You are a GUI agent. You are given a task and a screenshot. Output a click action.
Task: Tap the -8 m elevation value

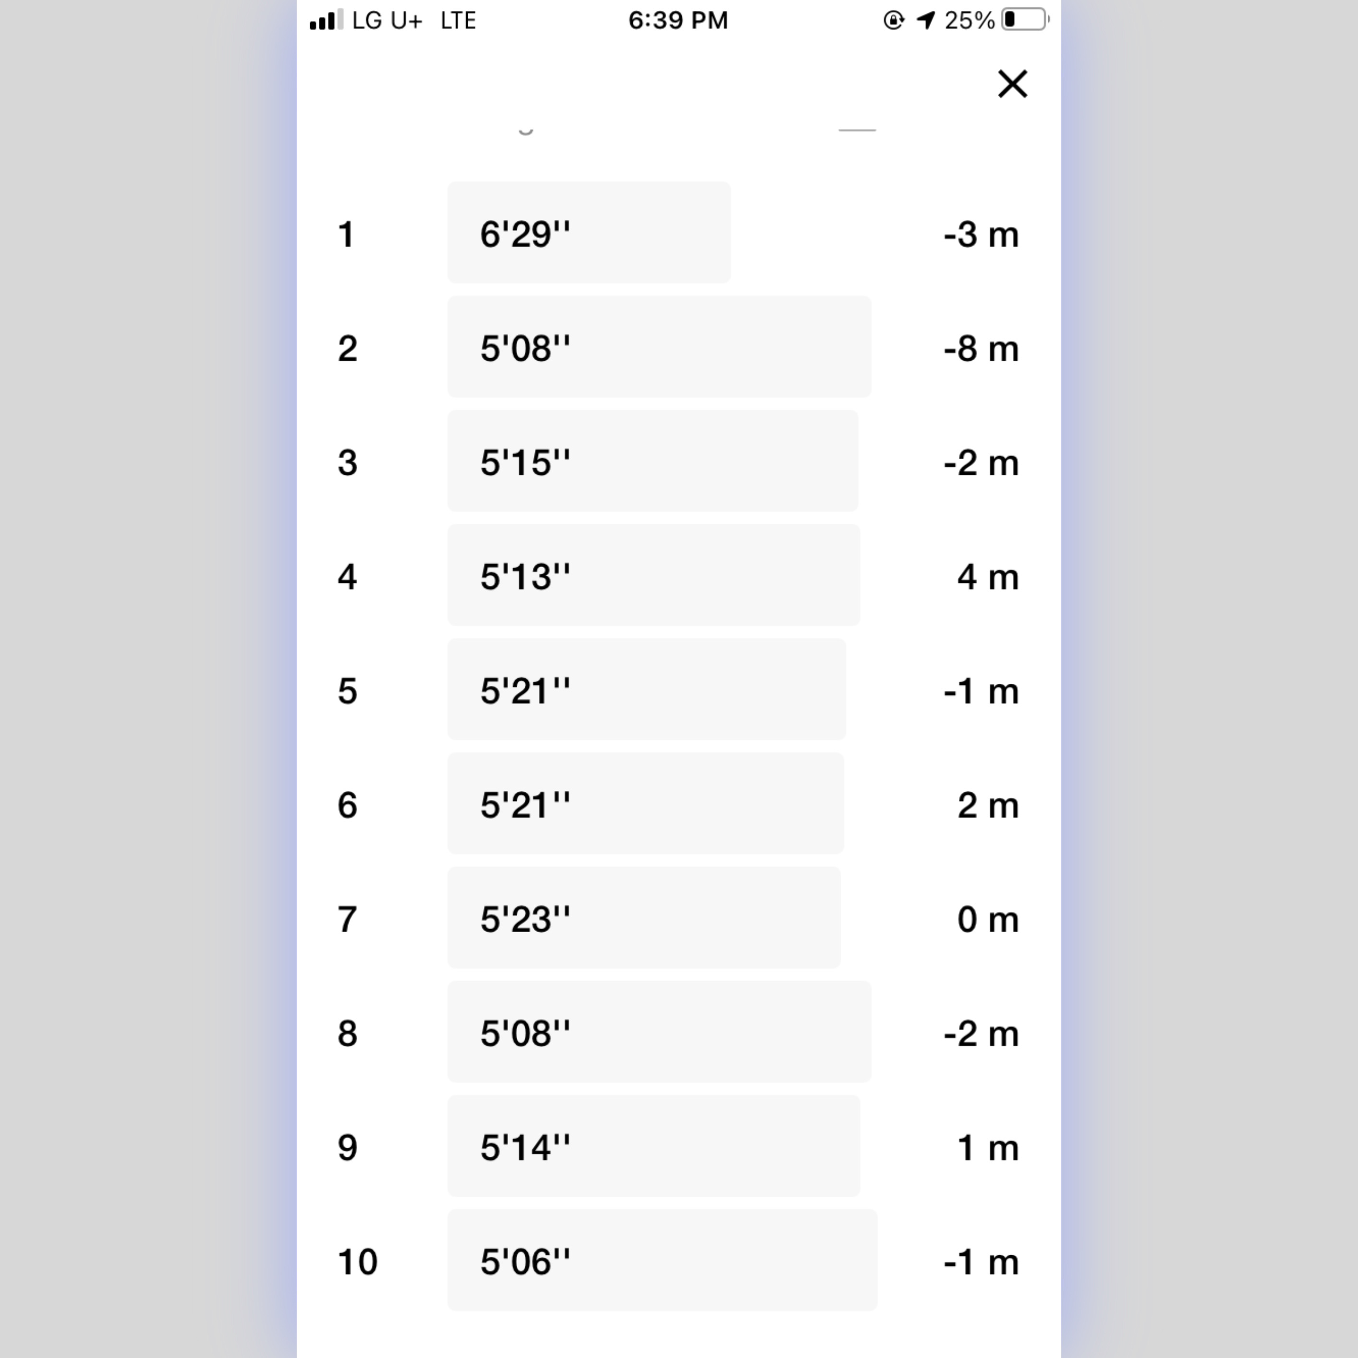(982, 348)
